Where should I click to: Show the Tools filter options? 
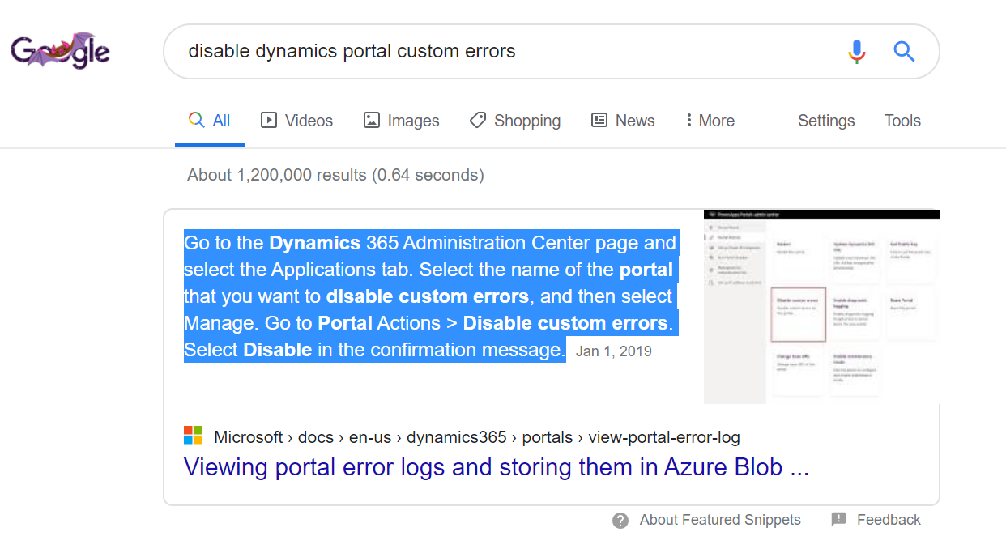[x=902, y=121]
